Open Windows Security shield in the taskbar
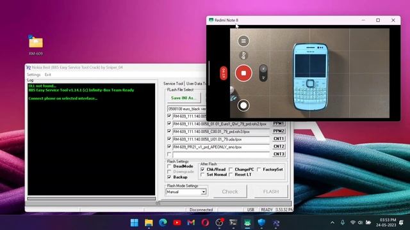The height and width of the screenshot is (230, 410). [261, 223]
